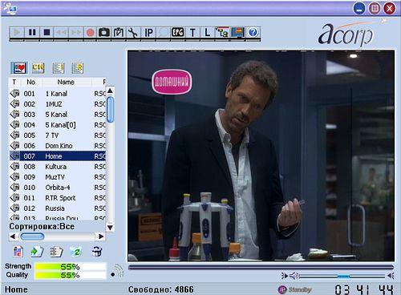Open the EPG program guide
This screenshot has height=295, width=401.
click(x=177, y=33)
